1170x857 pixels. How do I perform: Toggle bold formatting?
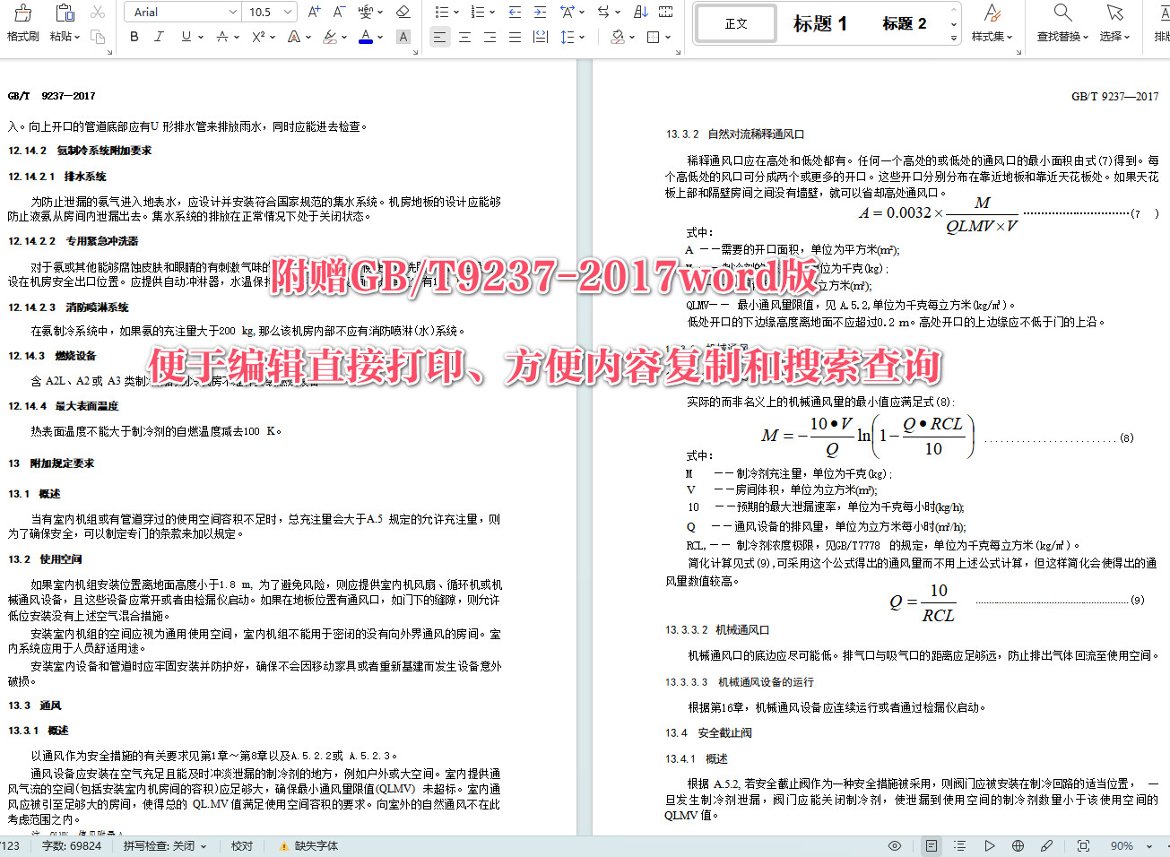134,38
